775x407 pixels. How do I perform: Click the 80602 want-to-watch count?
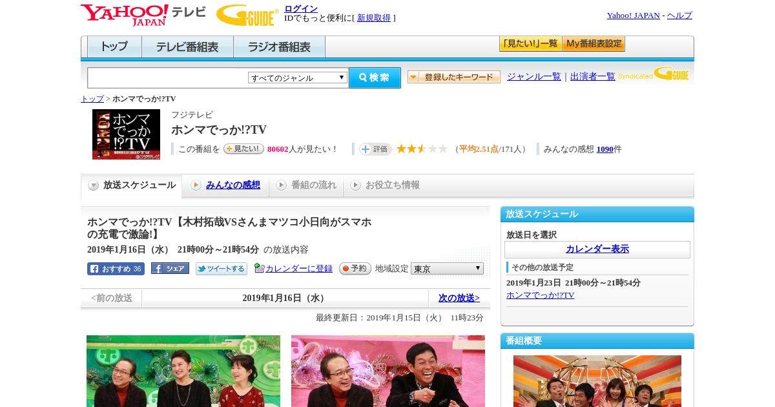pos(278,149)
